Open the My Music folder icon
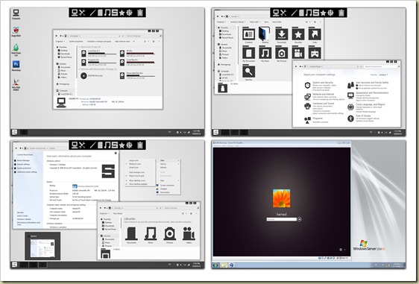This screenshot has width=419, height=284. (265, 54)
